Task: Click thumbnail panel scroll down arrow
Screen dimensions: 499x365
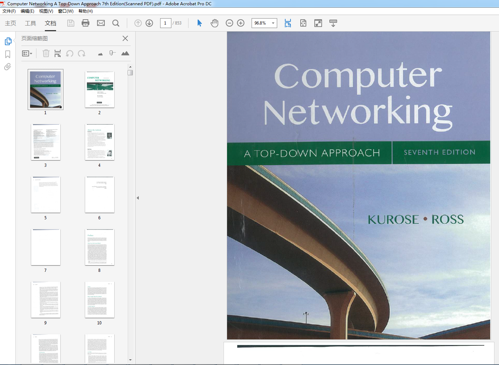Action: (x=130, y=360)
